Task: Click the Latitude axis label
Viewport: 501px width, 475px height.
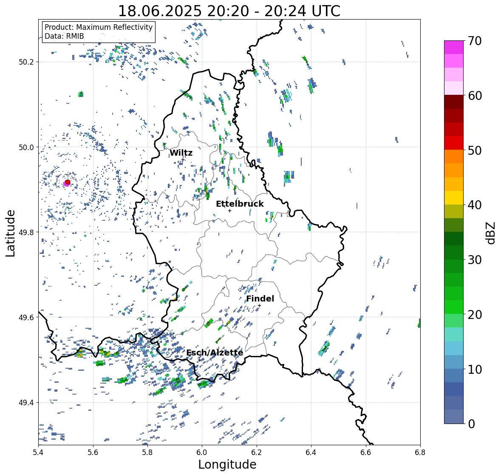Action: pos(11,233)
